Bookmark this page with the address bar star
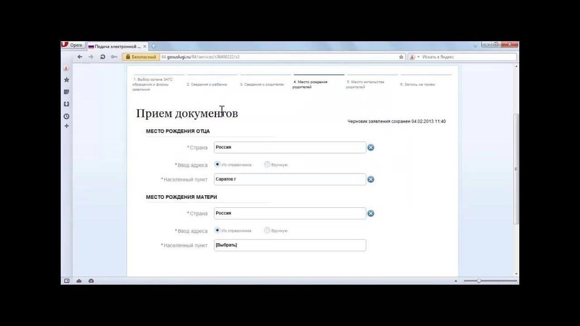 click(x=401, y=57)
